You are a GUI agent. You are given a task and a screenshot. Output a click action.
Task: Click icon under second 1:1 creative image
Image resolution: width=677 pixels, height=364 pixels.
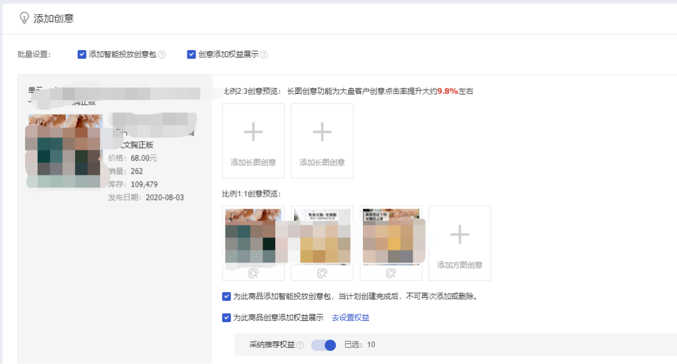pyautogui.click(x=322, y=273)
